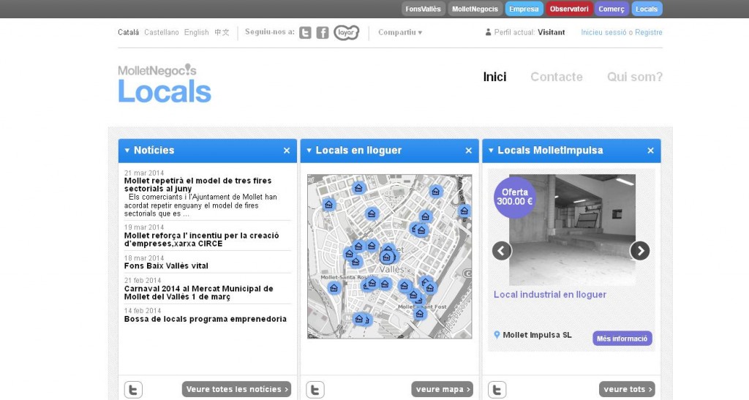Go to the Contacte menu item

point(556,77)
